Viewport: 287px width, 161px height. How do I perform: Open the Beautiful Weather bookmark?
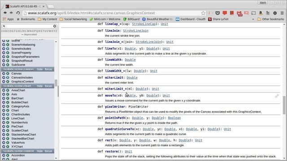point(157,19)
